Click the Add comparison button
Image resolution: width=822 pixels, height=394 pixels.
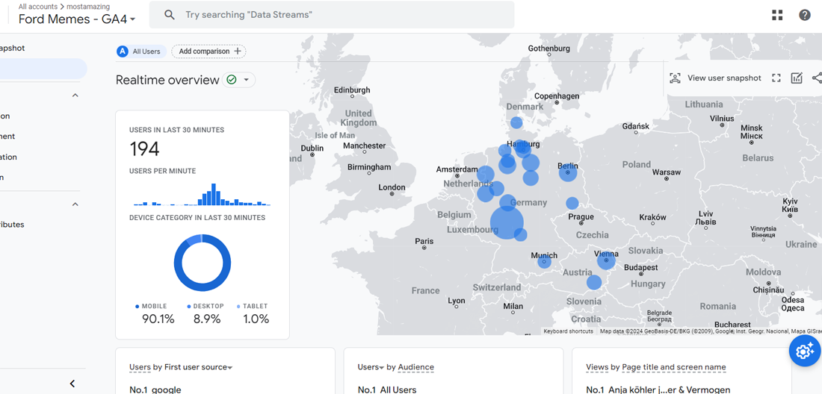tap(208, 51)
